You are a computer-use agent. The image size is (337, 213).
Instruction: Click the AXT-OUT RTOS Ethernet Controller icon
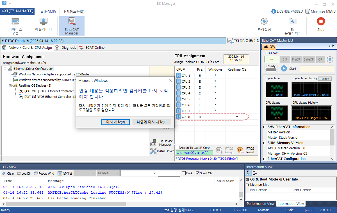click(21, 91)
